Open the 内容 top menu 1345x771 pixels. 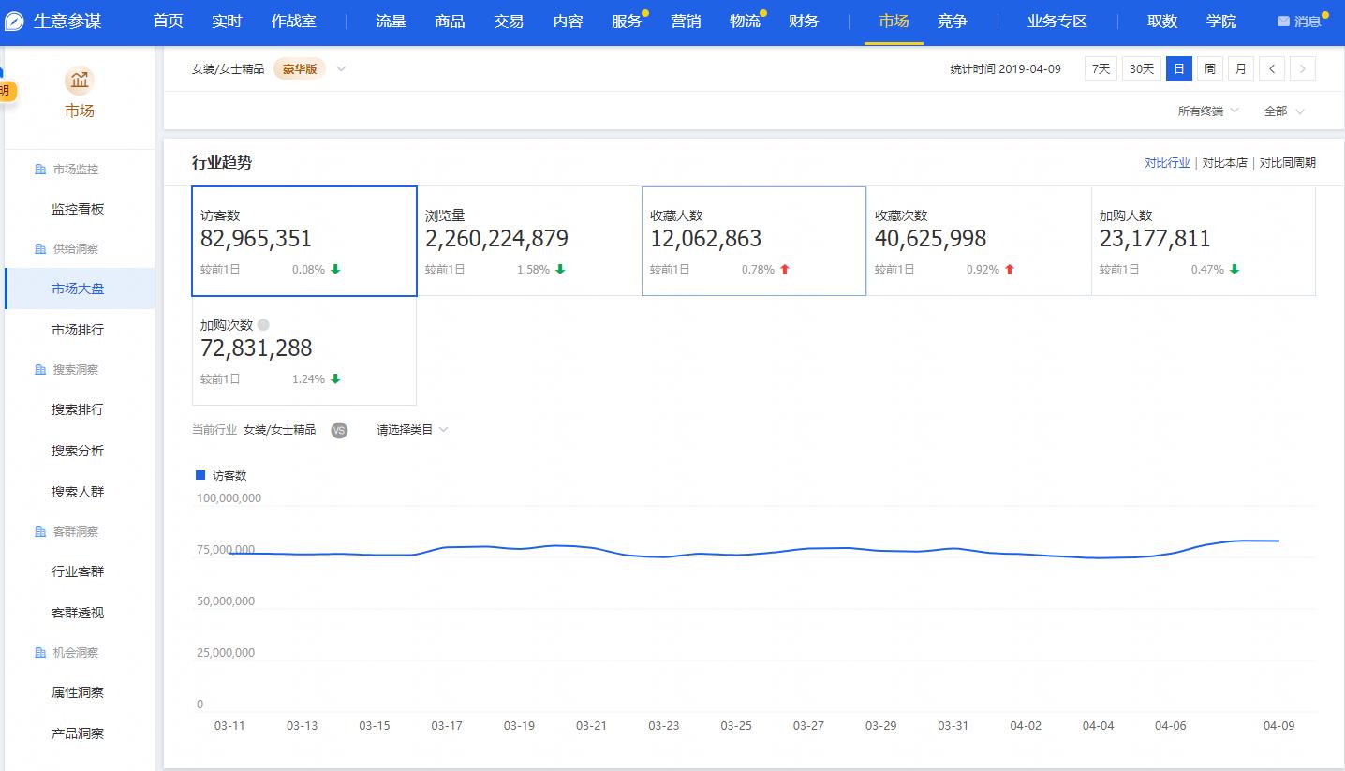(x=568, y=22)
